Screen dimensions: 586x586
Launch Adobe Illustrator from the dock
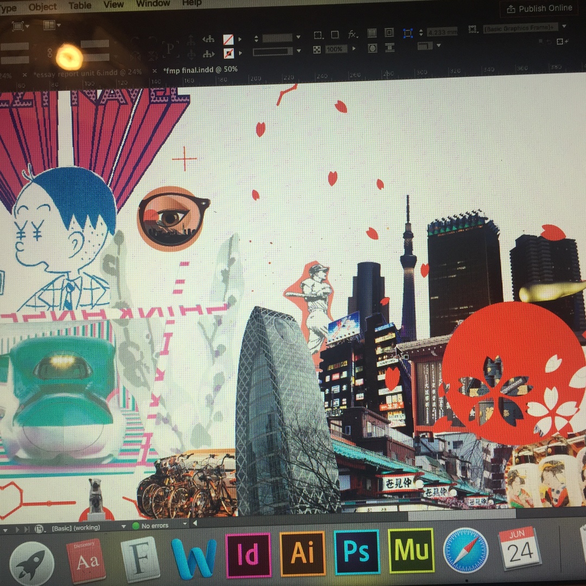[302, 553]
